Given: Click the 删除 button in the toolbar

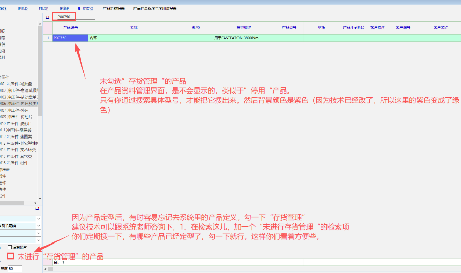Looking at the screenshot, I should (x=23, y=9).
